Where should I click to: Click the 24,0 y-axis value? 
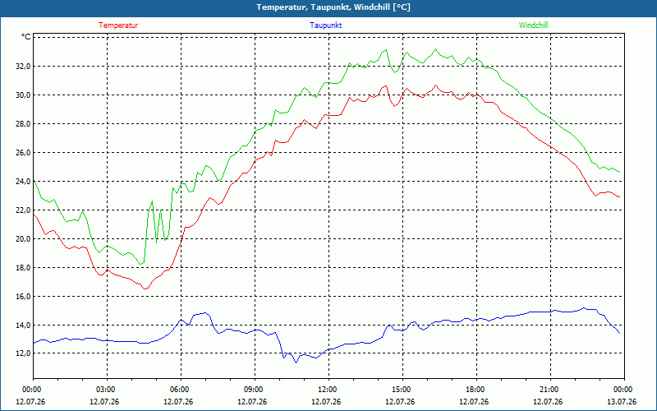23,181
